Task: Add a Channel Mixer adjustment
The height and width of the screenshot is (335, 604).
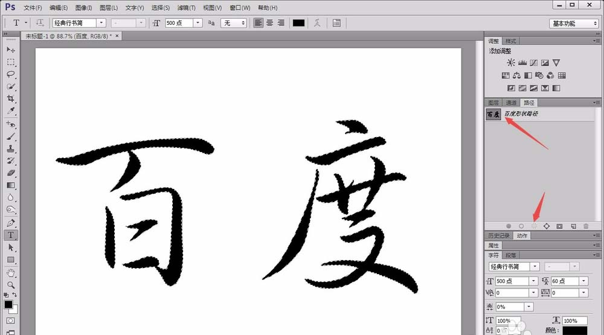Action: 550,75
